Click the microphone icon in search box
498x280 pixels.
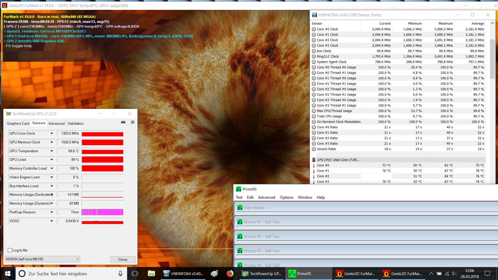coord(120,274)
